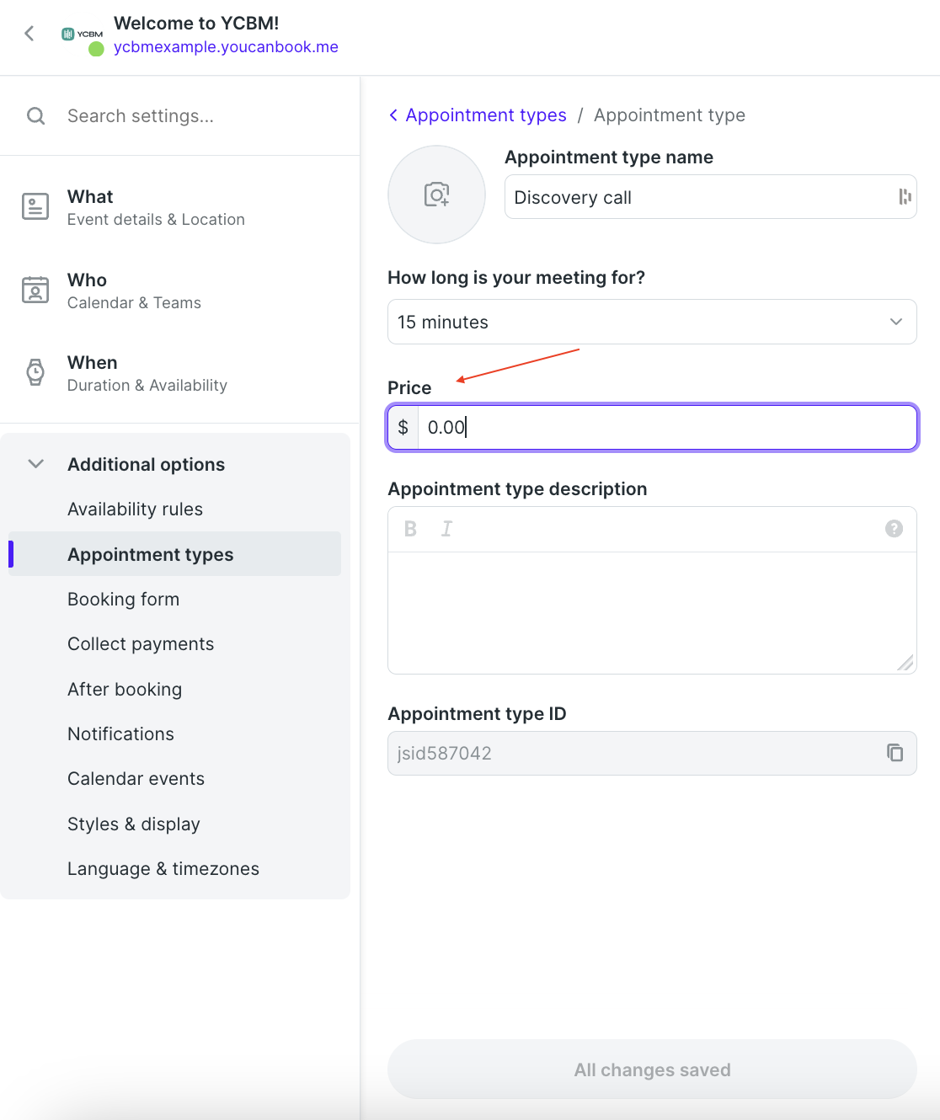Click shorthand codes icon in name field
The width and height of the screenshot is (940, 1120).
[x=905, y=196]
